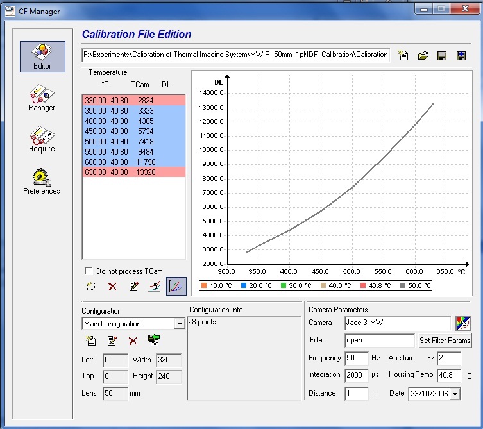The width and height of the screenshot is (483, 429).
Task: Open the Date picker dropdown
Action: point(455,394)
